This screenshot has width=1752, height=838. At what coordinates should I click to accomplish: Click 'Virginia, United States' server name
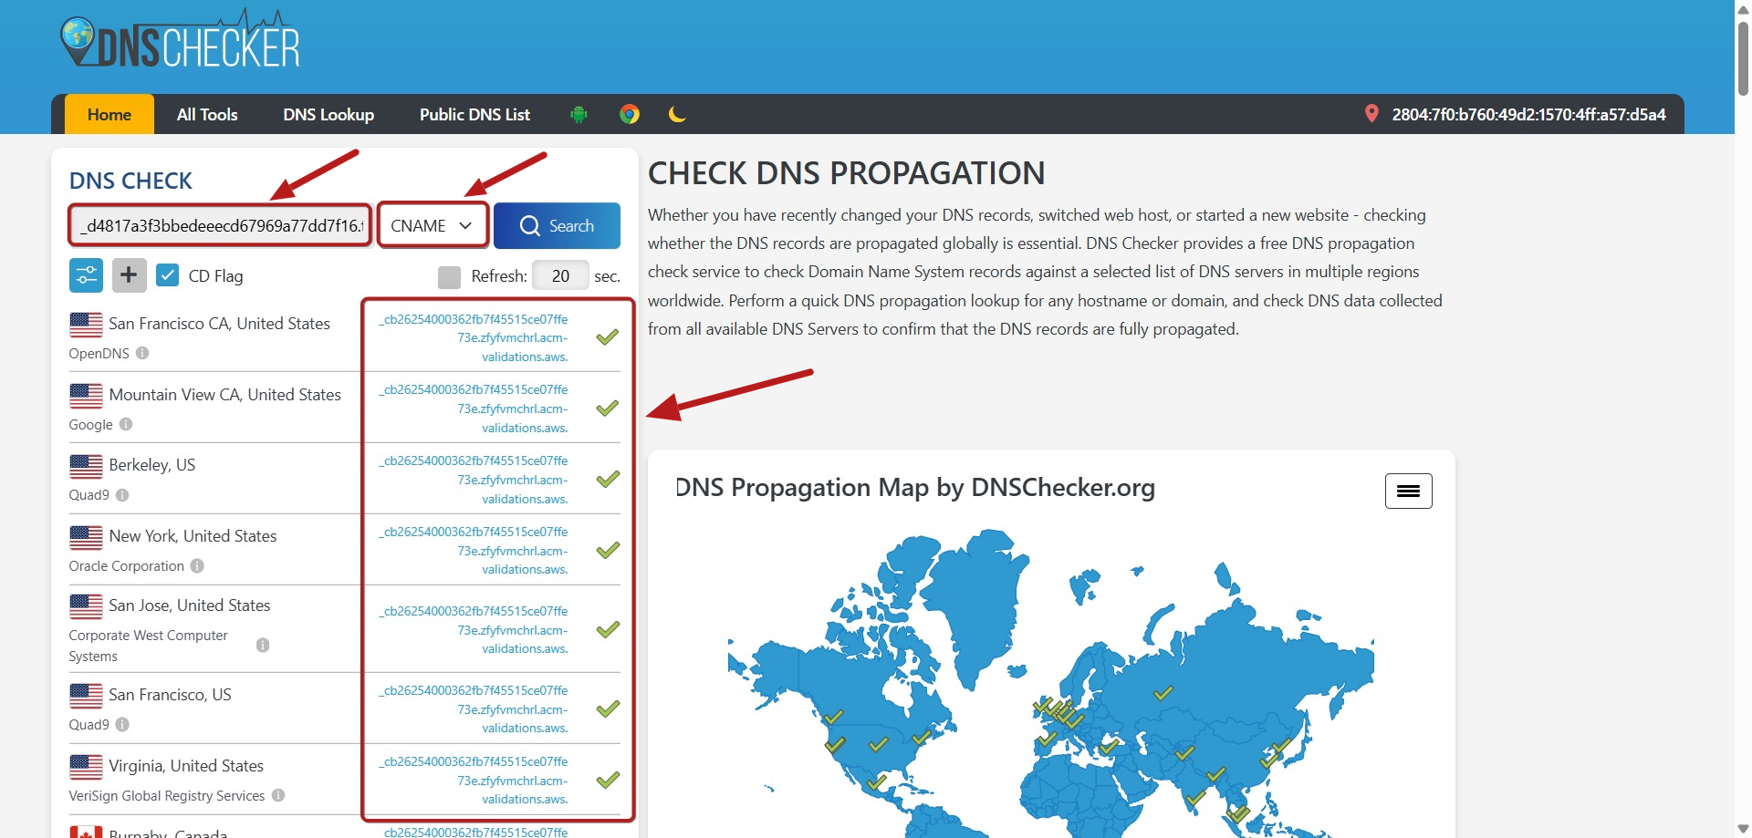point(186,766)
